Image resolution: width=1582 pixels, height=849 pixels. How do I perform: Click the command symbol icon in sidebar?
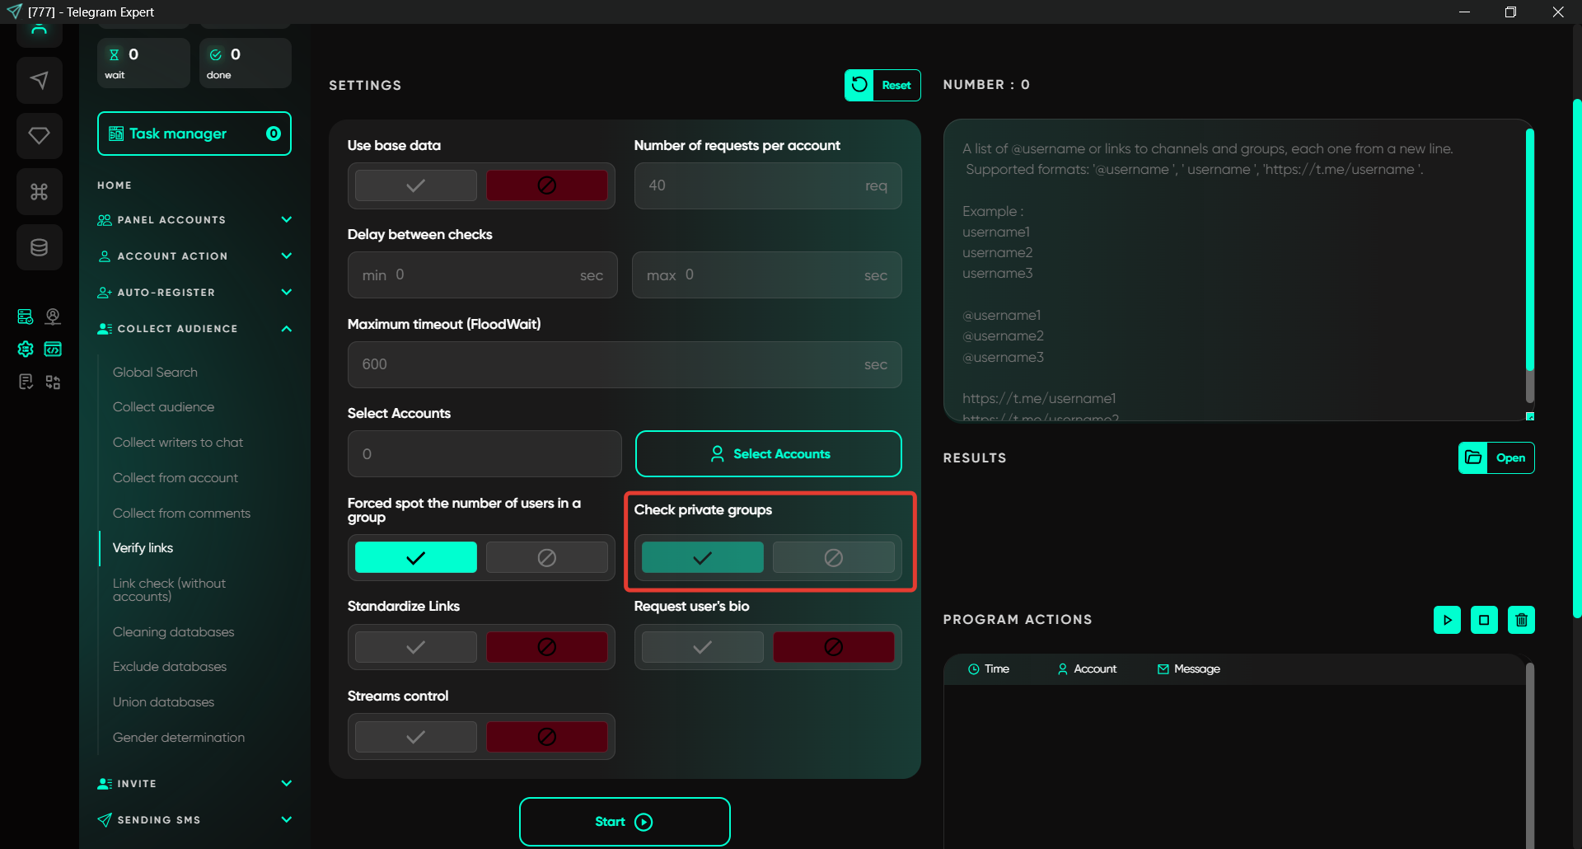39,191
